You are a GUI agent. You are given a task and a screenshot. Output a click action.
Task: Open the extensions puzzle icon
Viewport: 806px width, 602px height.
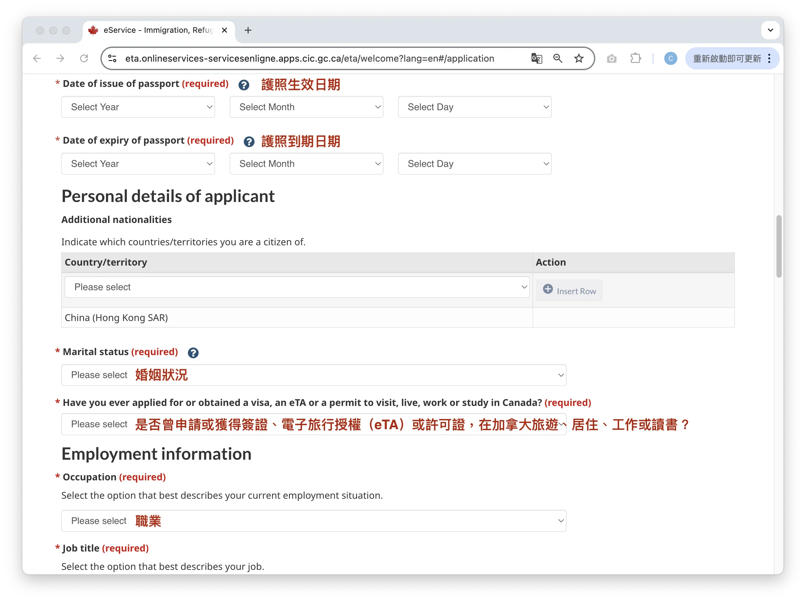pos(636,58)
